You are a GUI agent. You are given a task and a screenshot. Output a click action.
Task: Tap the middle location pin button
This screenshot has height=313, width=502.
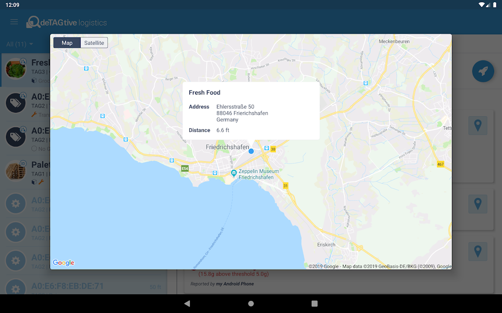click(x=478, y=204)
